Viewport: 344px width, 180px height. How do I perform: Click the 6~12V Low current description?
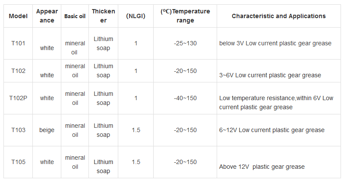click(x=271, y=130)
